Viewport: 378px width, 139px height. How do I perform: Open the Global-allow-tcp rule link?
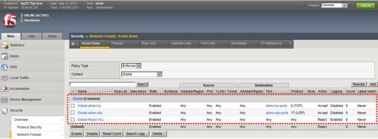click(x=89, y=106)
